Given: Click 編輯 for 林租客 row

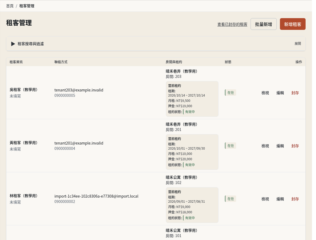Looking at the screenshot, I should pyautogui.click(x=280, y=199).
